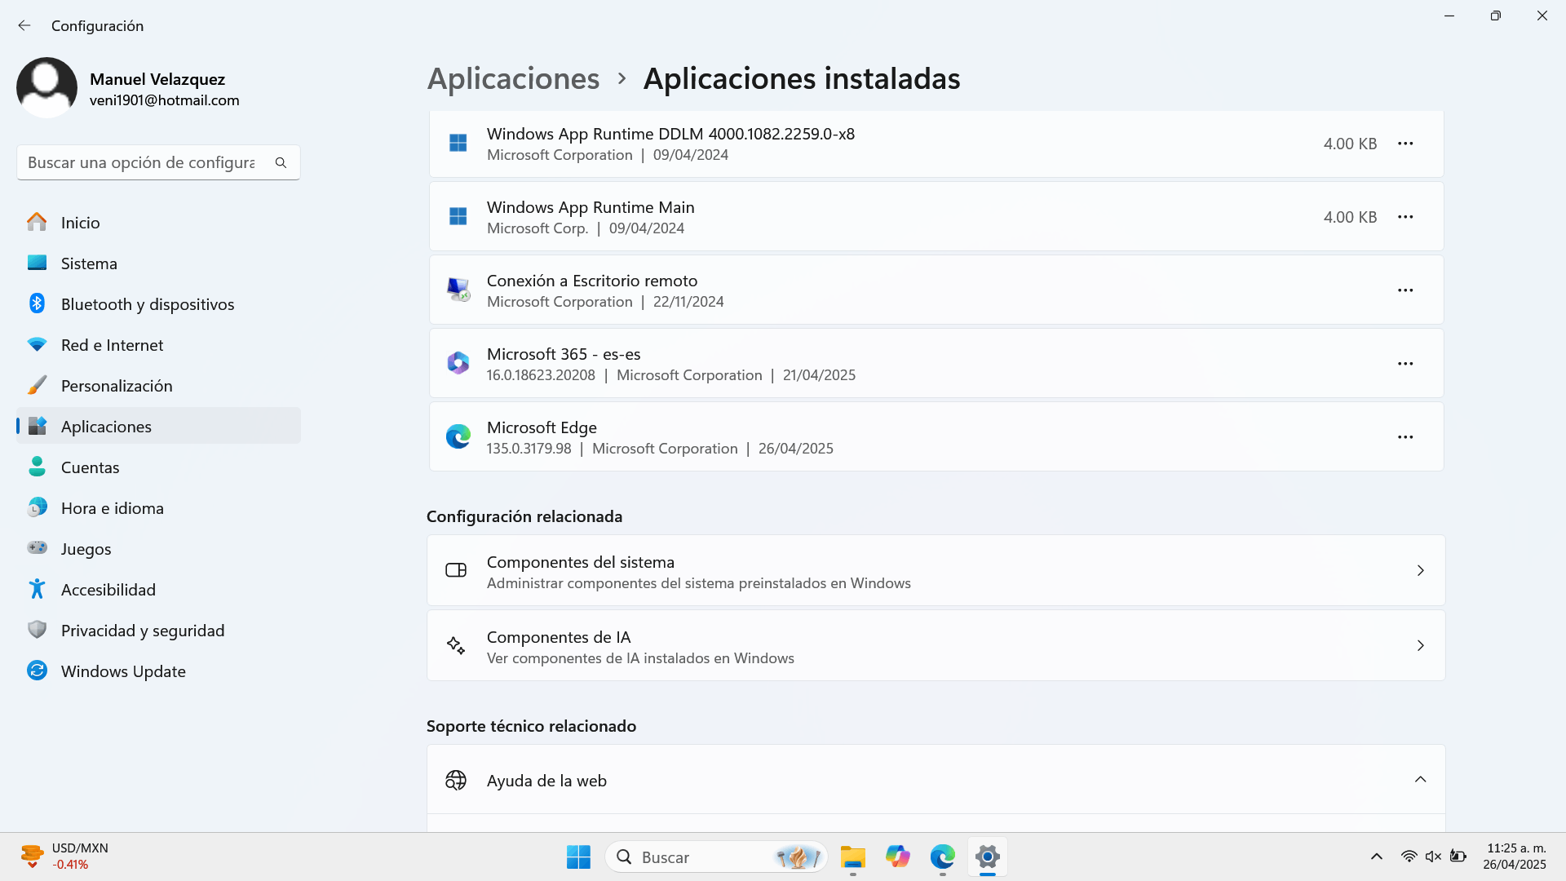Collapse the Ayuda de la web section

tap(1420, 780)
